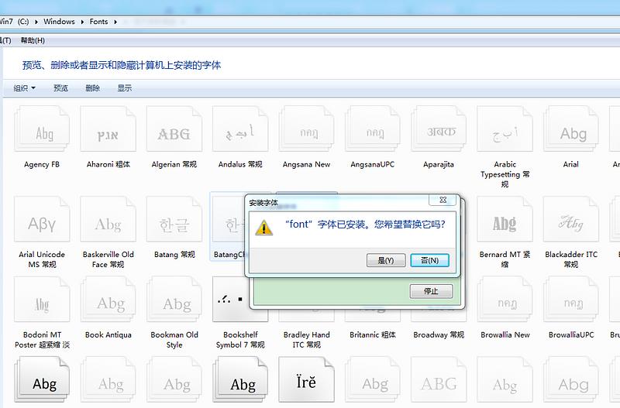Select the BatangChe font icon behind the dialog

[228, 219]
